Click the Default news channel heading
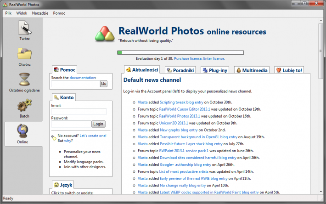This screenshot has width=326, height=204. 152,80
